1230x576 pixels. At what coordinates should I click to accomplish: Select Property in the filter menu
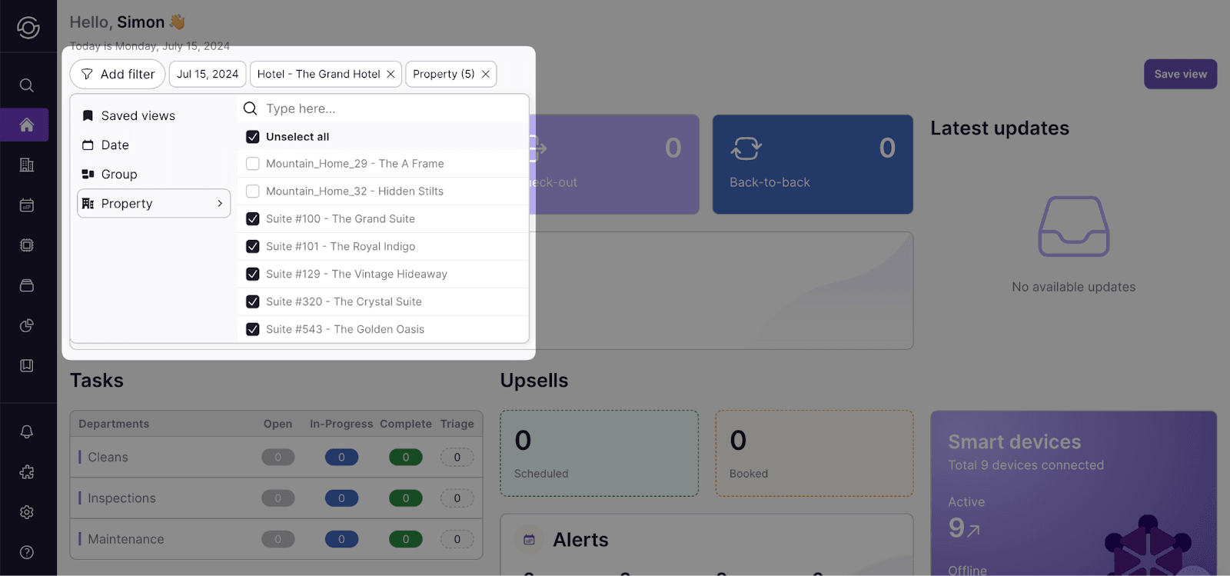(x=154, y=203)
